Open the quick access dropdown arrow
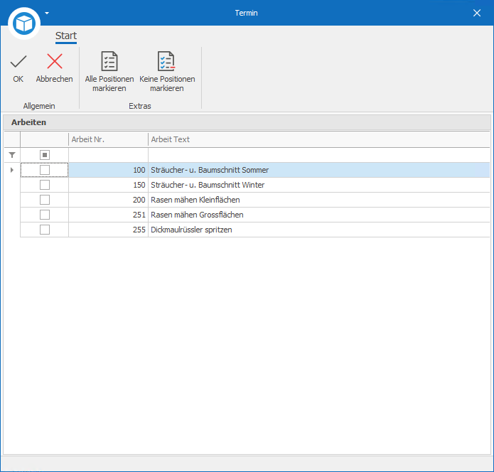The height and width of the screenshot is (472, 494). [47, 13]
